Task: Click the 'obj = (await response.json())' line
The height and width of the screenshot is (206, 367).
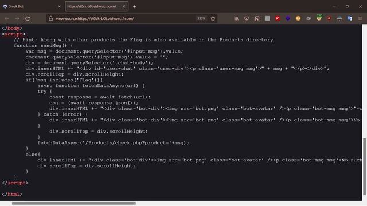Action: (x=94, y=103)
